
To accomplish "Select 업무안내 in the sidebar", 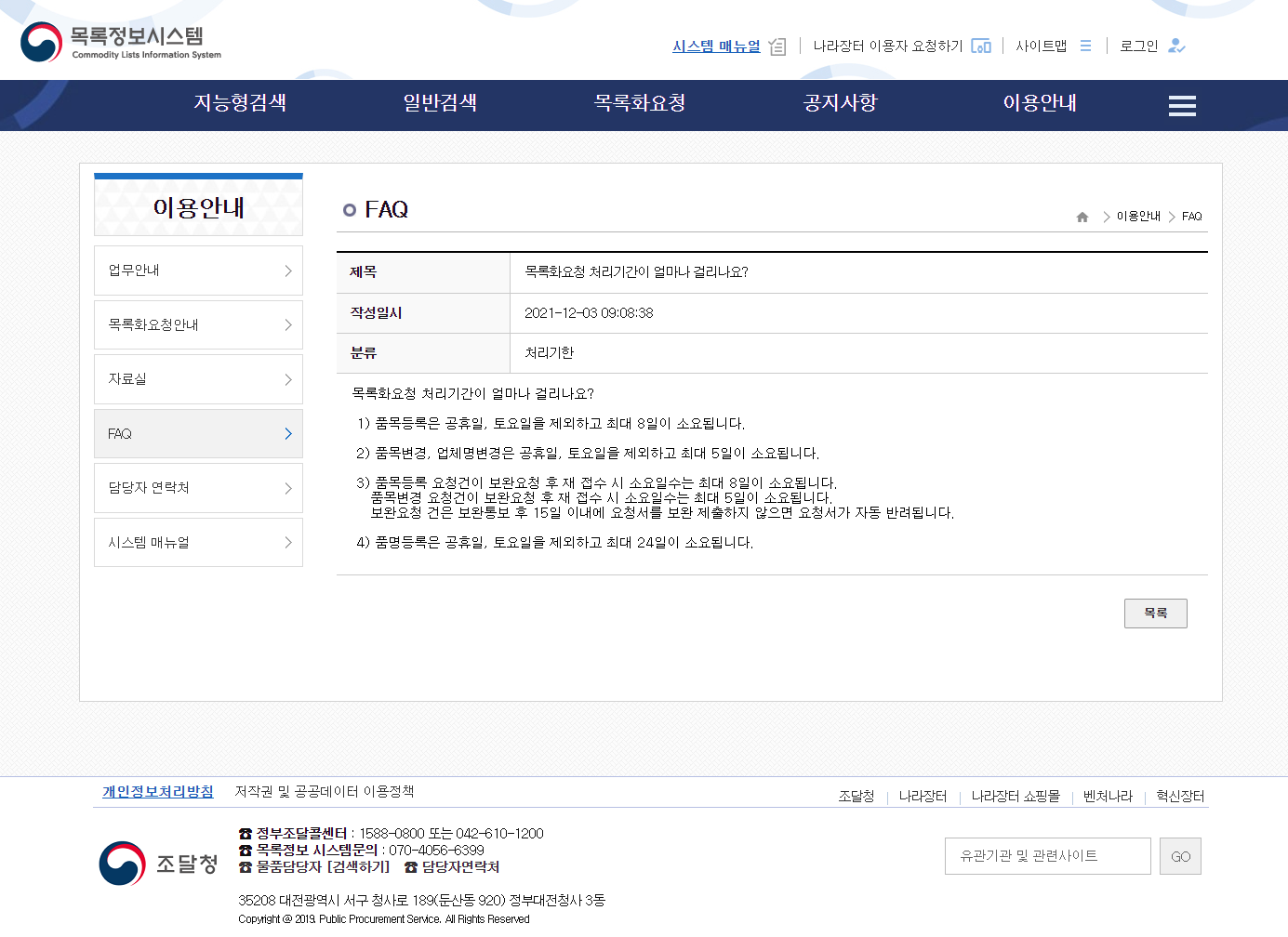I will 198,271.
